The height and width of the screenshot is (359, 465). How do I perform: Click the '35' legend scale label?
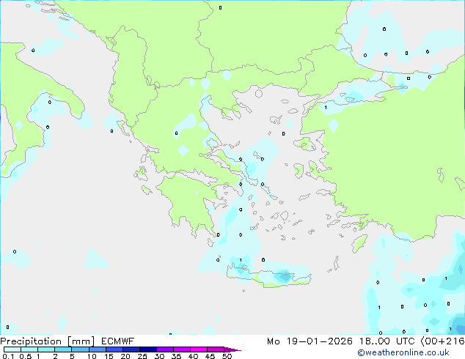point(176,356)
